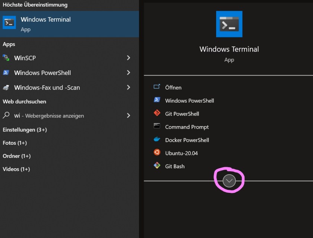Click the Windows Terminal icon in top result
This screenshot has height=238, width=313.
click(x=9, y=23)
